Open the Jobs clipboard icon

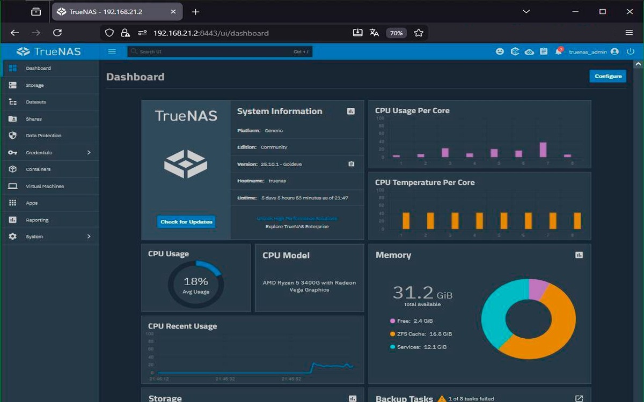[544, 51]
